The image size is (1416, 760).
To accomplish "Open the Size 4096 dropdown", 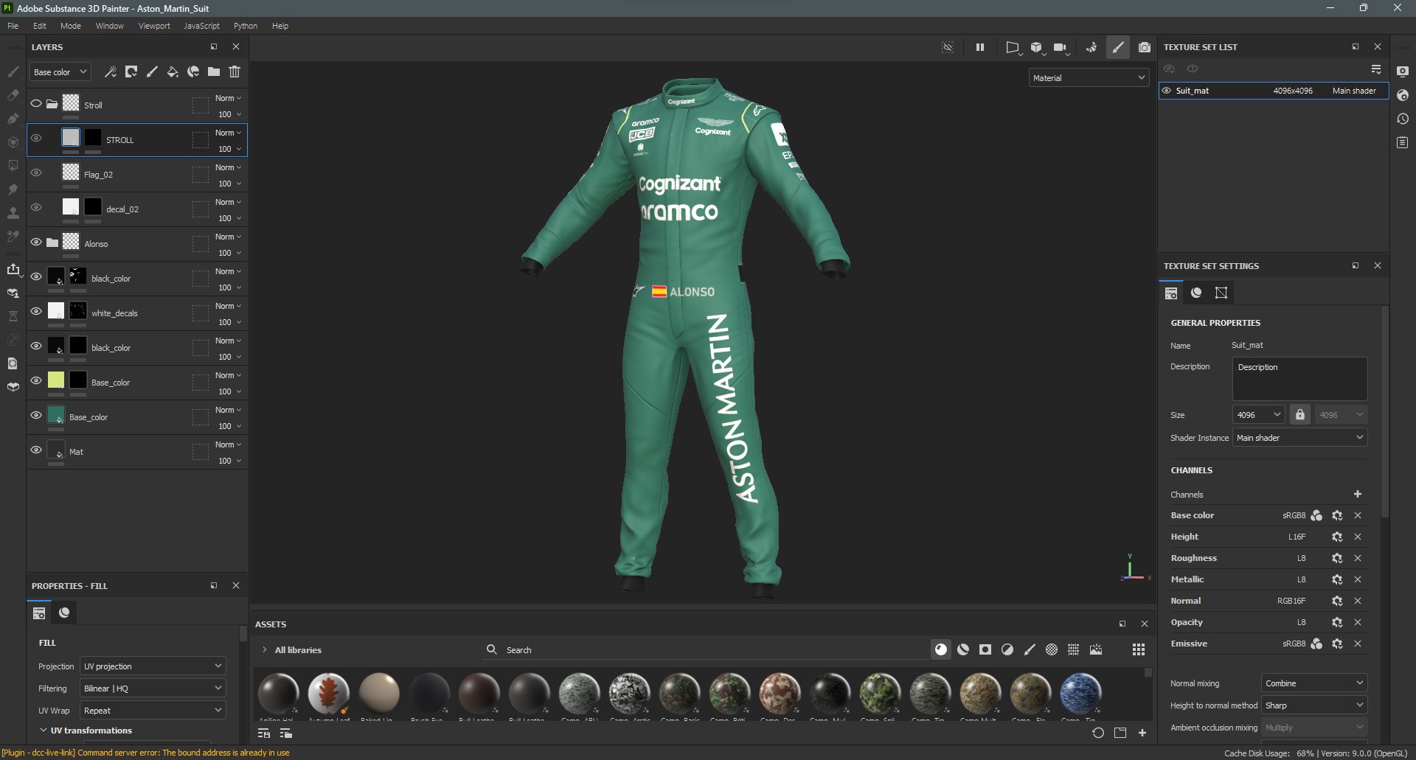I will pyautogui.click(x=1259, y=414).
